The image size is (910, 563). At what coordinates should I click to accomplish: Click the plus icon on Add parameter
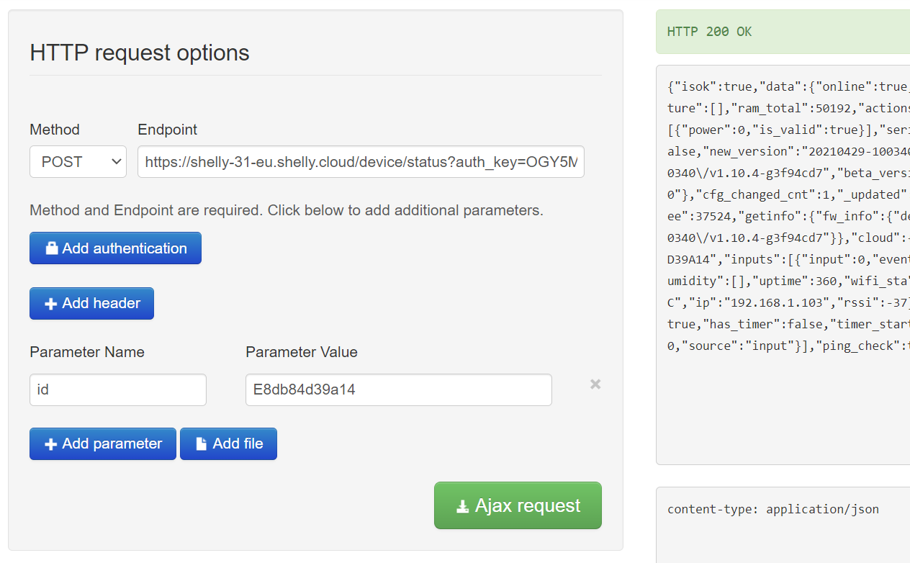click(51, 444)
